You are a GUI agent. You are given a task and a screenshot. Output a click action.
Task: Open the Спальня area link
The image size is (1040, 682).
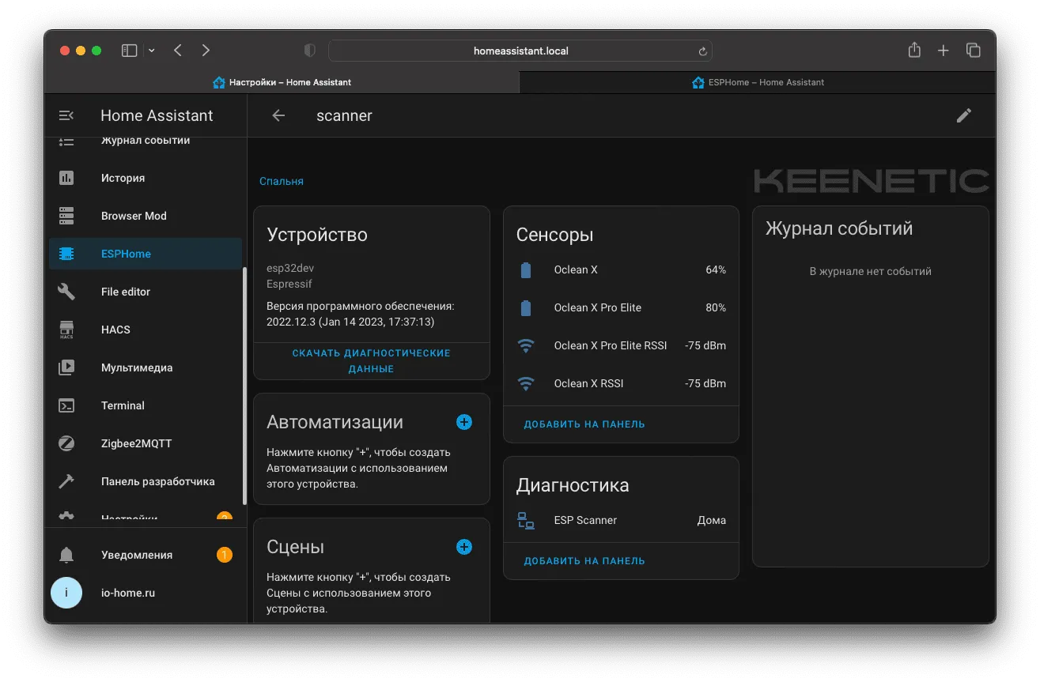[x=282, y=181]
